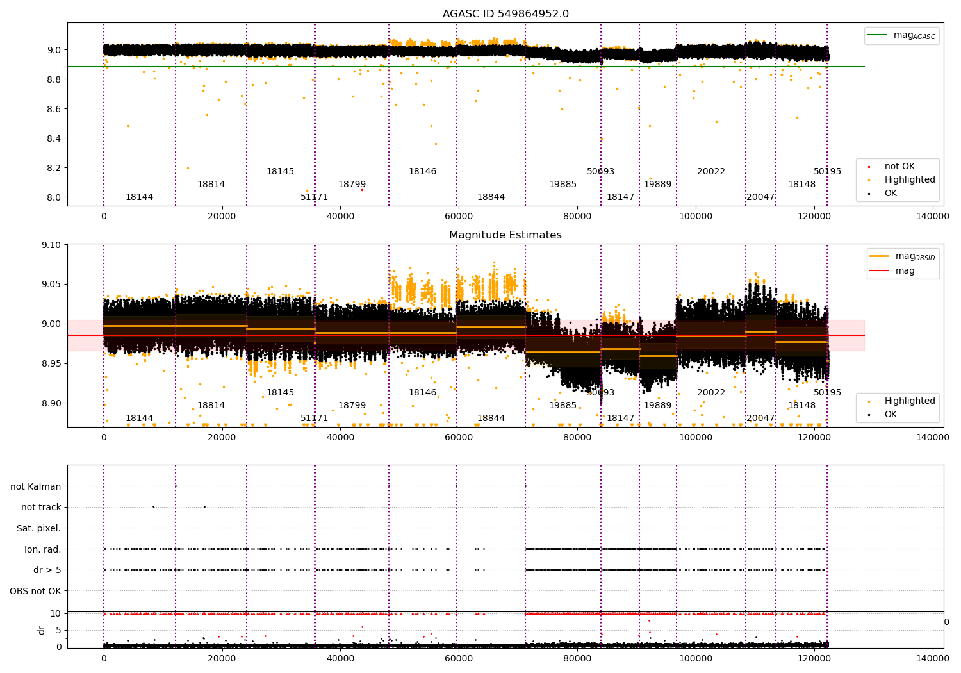Click the 60000 tick below the top plot

459,217
